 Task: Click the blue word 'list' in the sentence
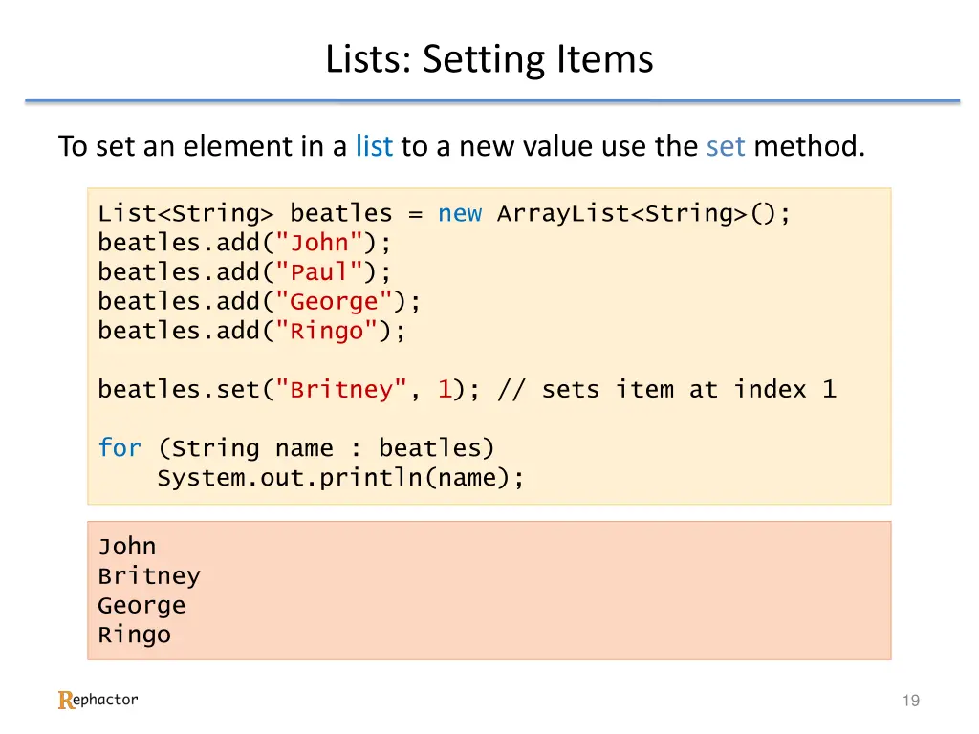374,146
